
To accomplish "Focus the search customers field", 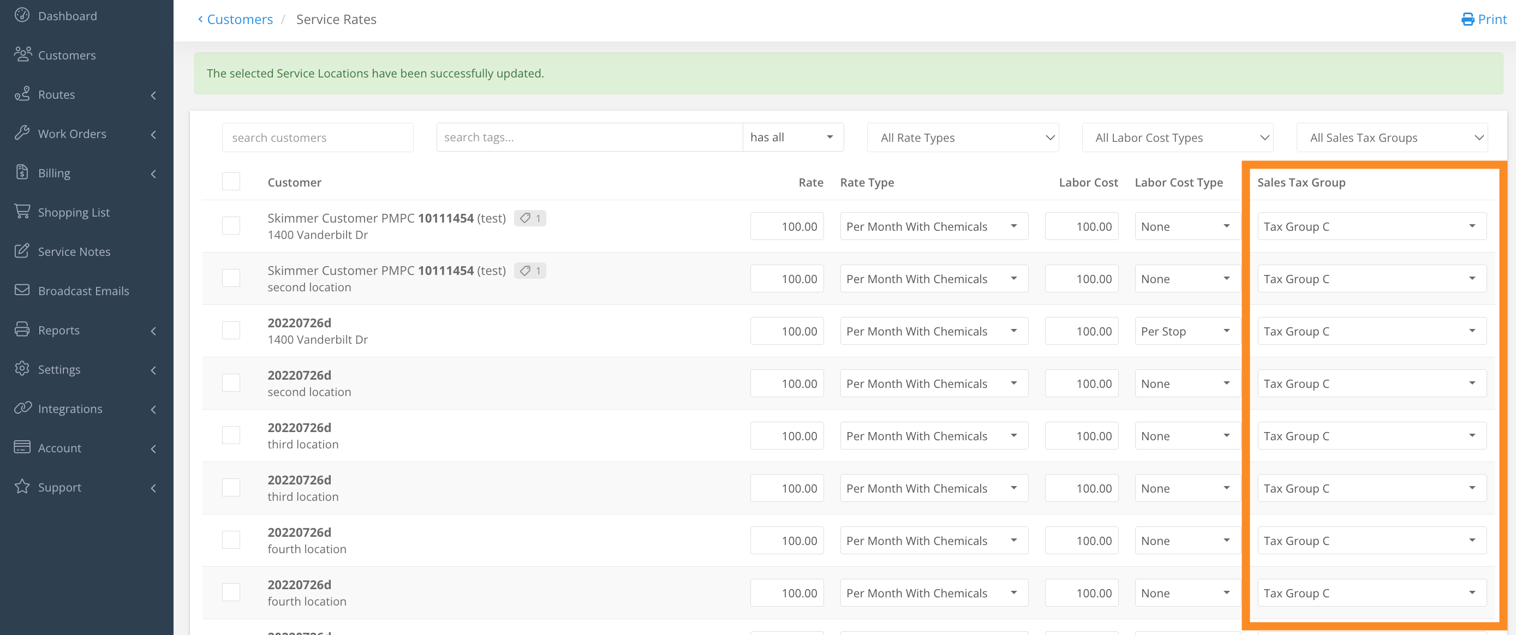I will (317, 137).
